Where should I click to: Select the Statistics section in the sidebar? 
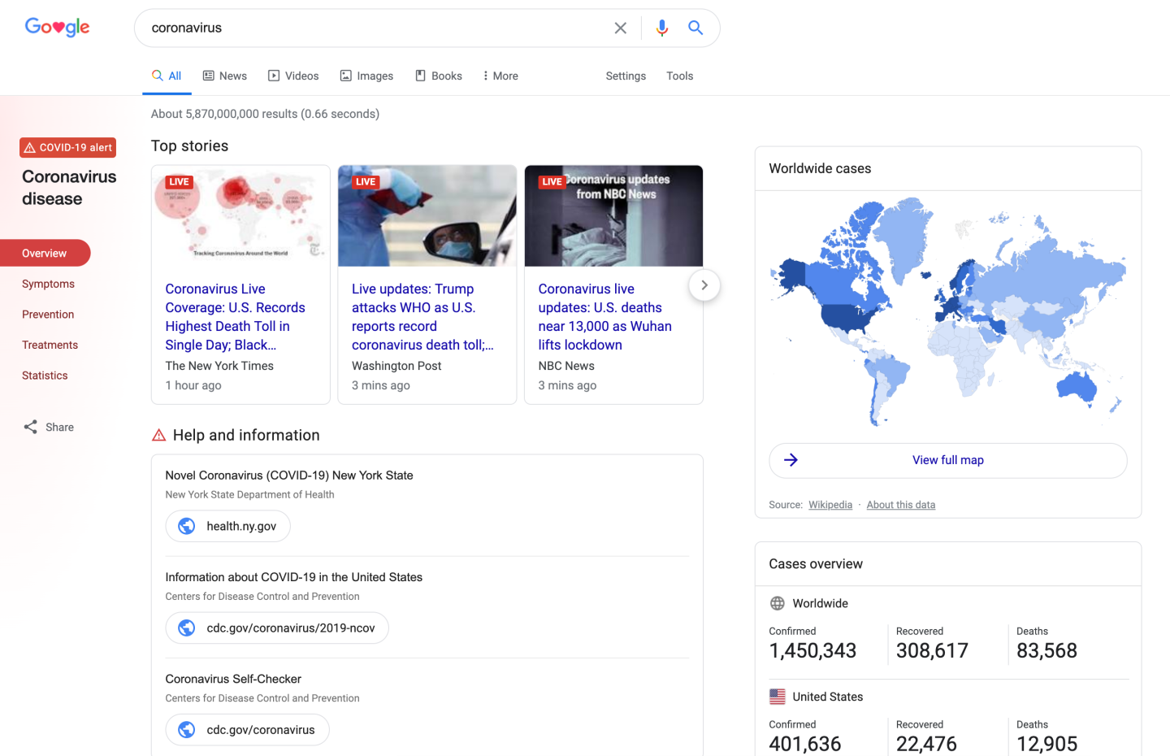coord(45,375)
